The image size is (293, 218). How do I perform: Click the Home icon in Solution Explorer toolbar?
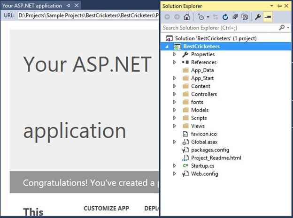point(187,17)
